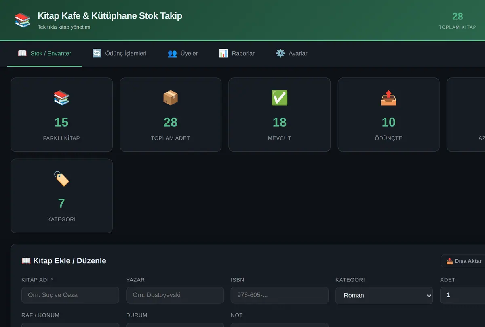
Task: Click the outbox tray icon on Ödünçte card
Action: pos(389,98)
